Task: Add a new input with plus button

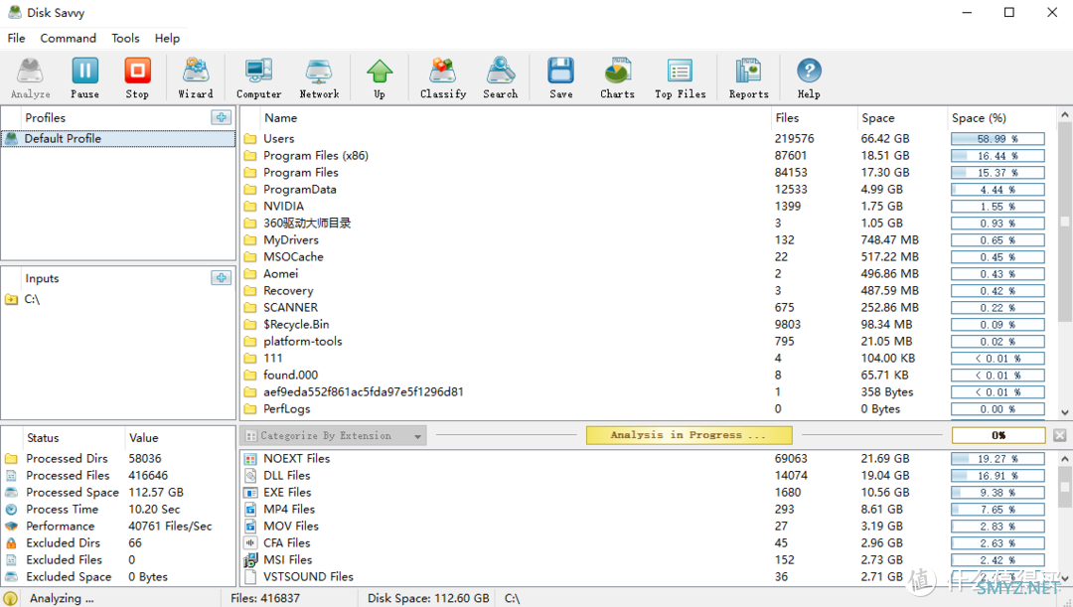Action: coord(221,278)
